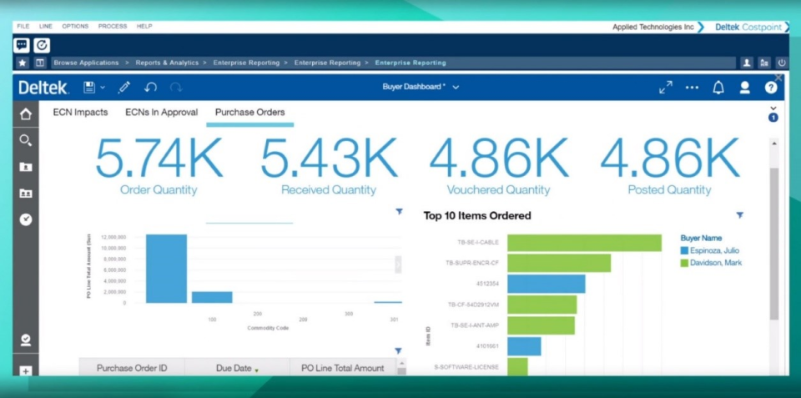Undo the last change

point(150,88)
